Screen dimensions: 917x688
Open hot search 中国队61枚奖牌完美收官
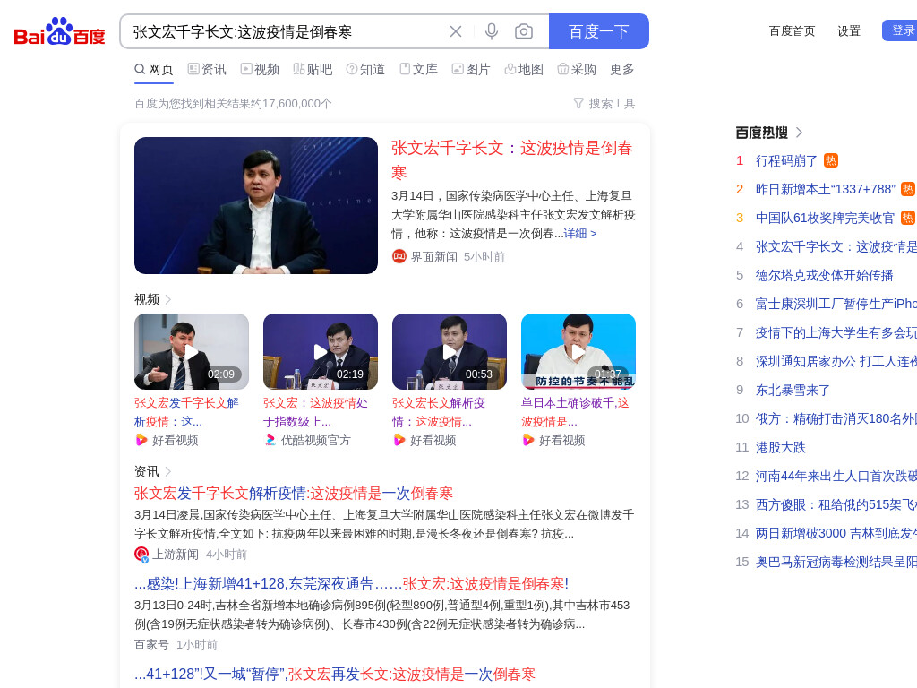click(825, 219)
